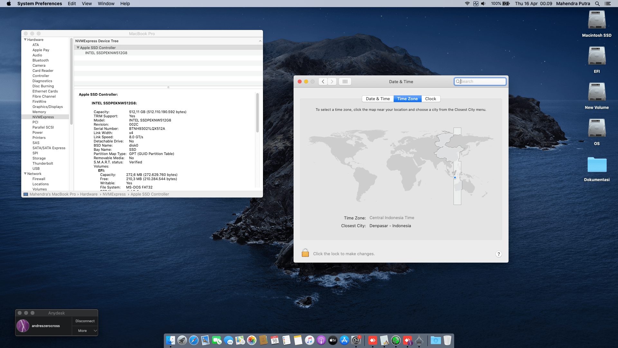Open Music app from the dock

pos(310,340)
